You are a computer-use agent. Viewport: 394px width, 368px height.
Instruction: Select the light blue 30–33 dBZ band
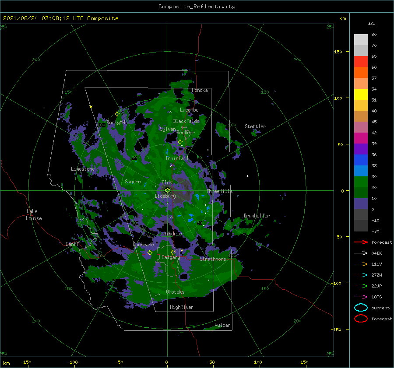point(361,171)
